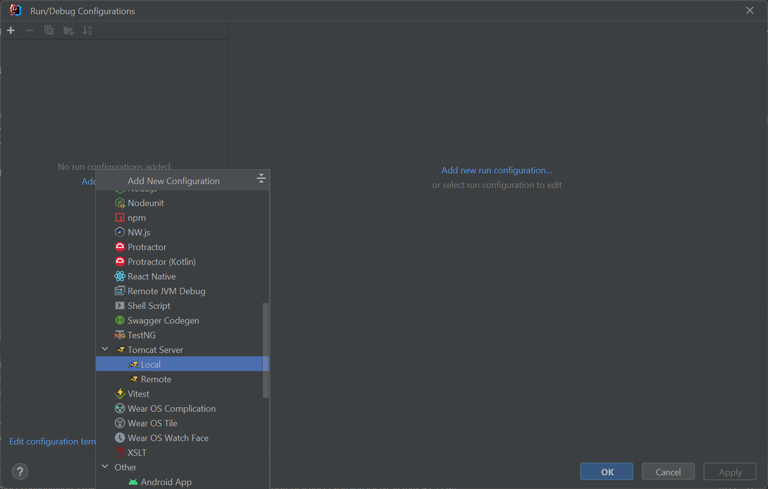Click the Move into new folder icon
The image size is (768, 489).
69,31
